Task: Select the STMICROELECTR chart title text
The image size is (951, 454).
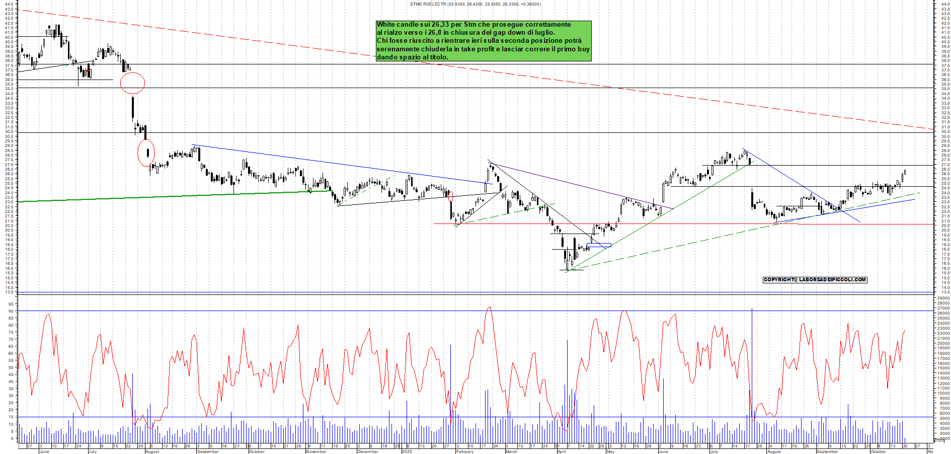Action: click(475, 4)
